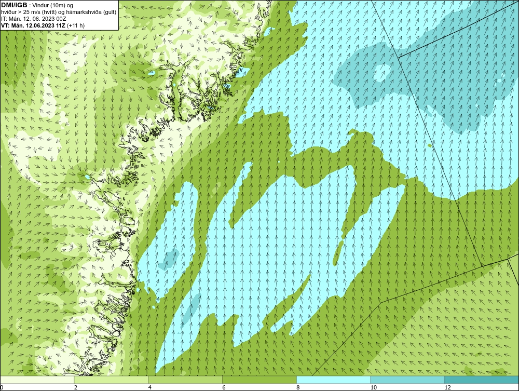
Task: Click legend scale label 2
Action: click(76, 387)
